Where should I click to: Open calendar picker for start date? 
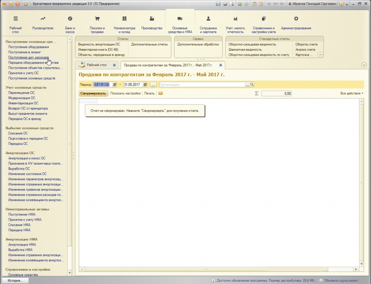click(x=115, y=84)
